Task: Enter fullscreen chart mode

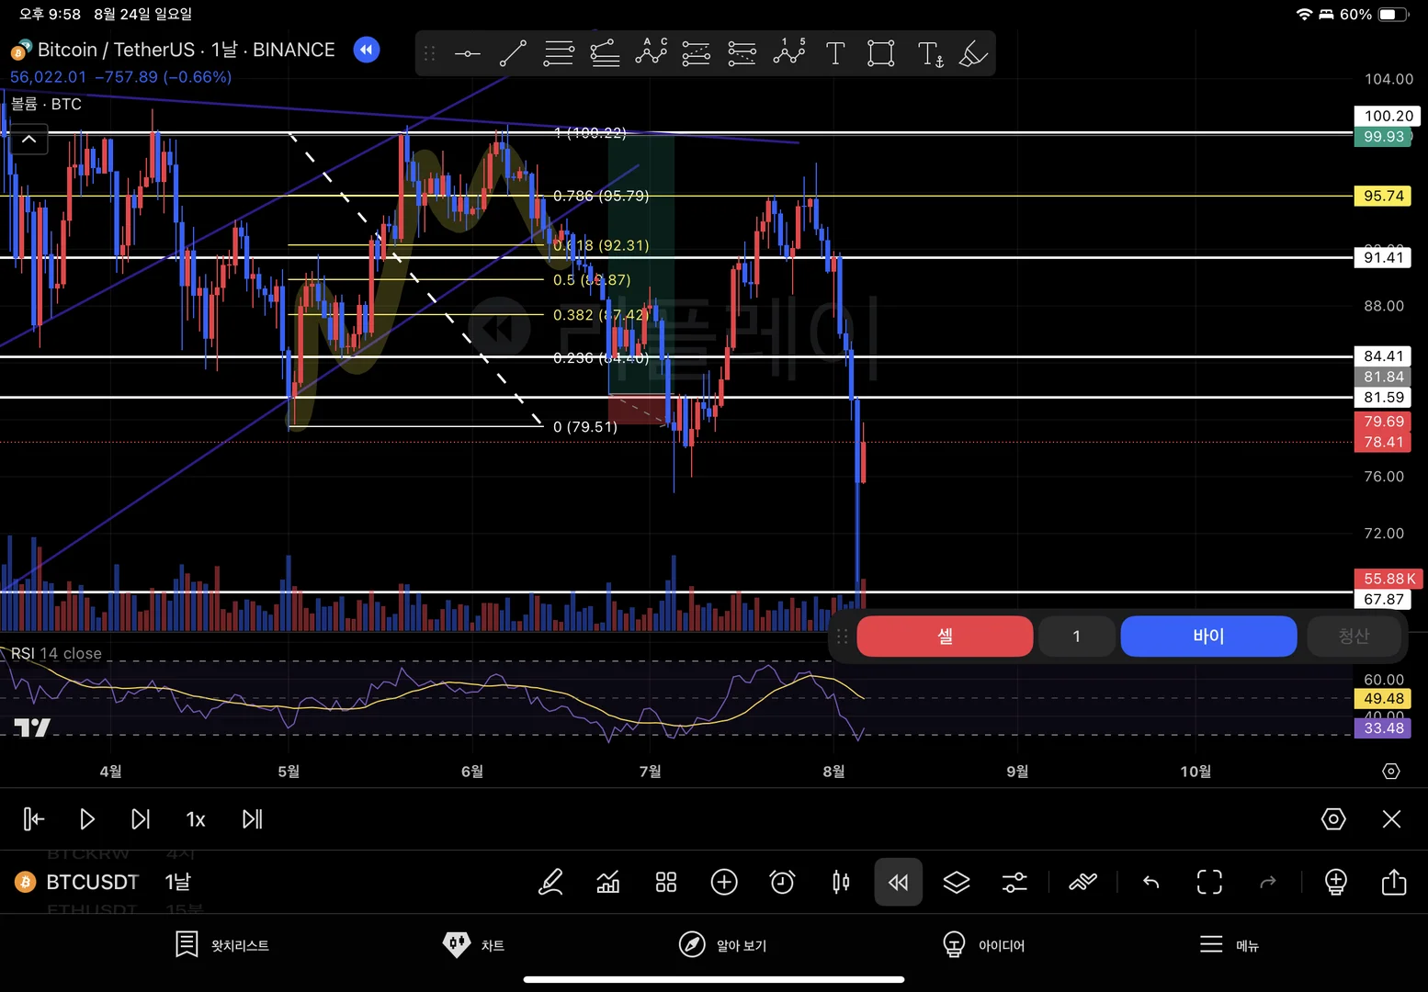Action: coord(1209,882)
